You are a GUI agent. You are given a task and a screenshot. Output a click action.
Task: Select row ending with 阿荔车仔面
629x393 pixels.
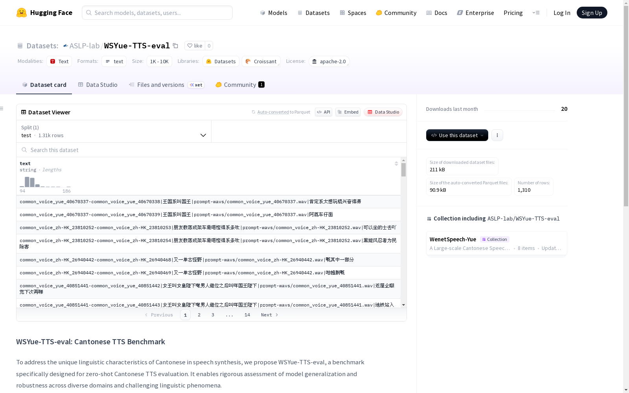click(208, 215)
